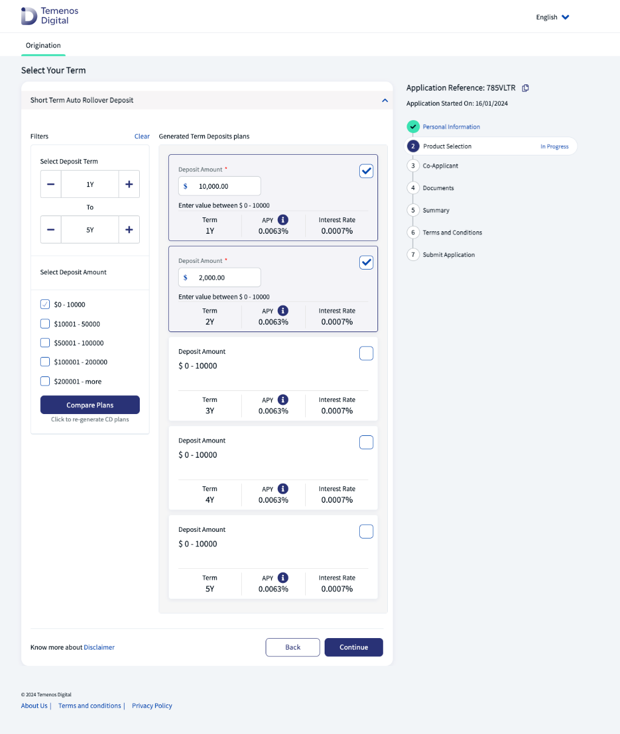Click the Personal Information completed checkmark
Image resolution: width=620 pixels, height=734 pixels.
click(x=413, y=127)
